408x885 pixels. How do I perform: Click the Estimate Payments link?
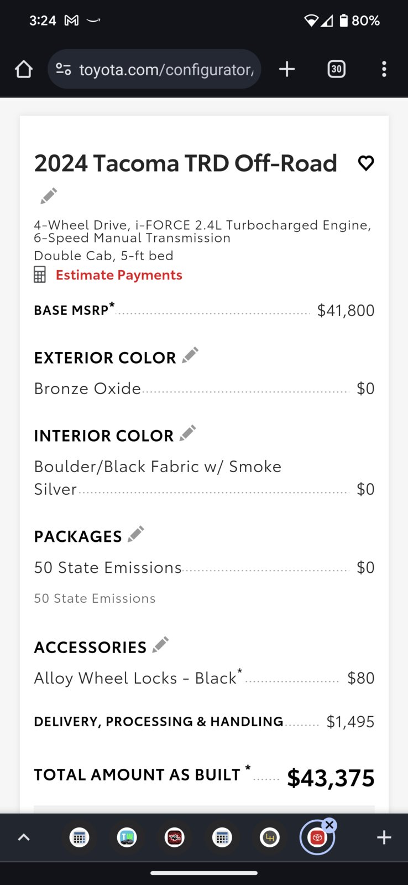pos(119,275)
